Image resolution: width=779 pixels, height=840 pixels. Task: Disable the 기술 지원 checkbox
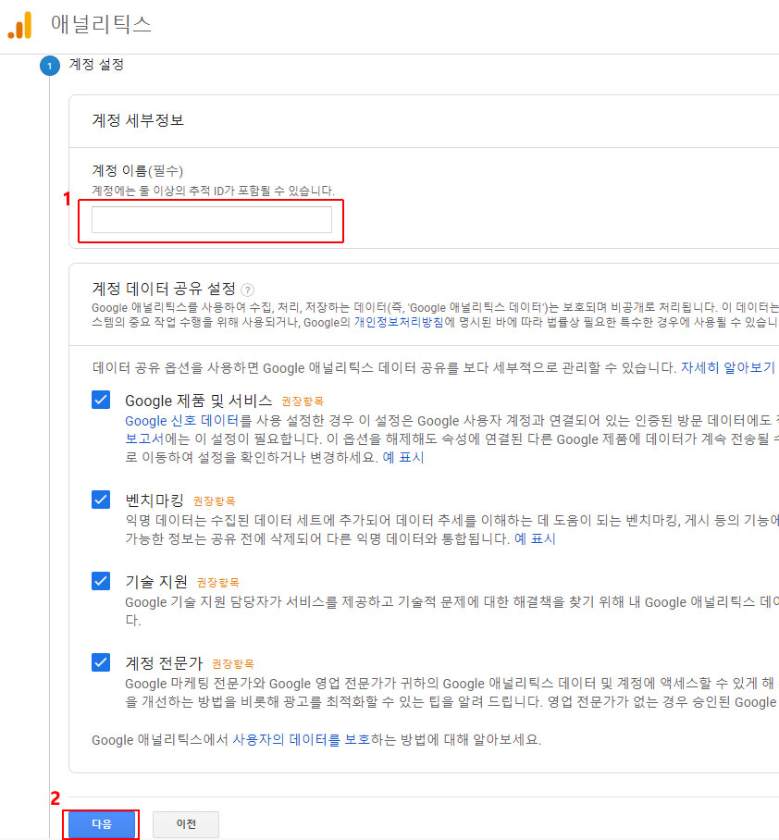(101, 581)
